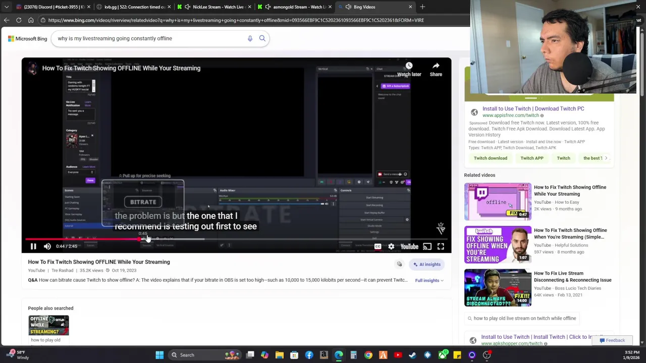Open the Windows Start menu
Screen dimensions: 646x363
coord(159,355)
